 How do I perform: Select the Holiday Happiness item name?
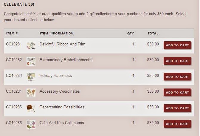click(x=55, y=75)
